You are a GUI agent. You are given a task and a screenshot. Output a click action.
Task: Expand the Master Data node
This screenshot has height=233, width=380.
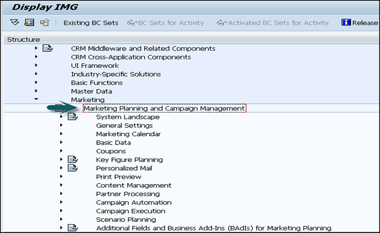coord(36,91)
